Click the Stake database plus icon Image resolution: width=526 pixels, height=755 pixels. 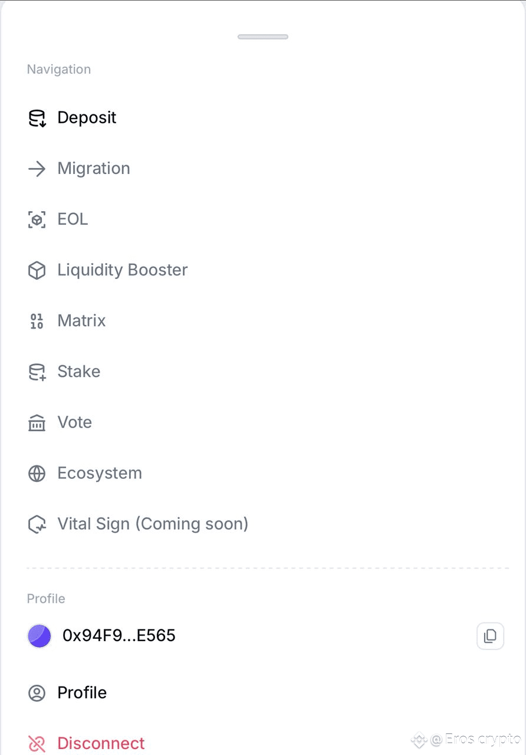(37, 372)
